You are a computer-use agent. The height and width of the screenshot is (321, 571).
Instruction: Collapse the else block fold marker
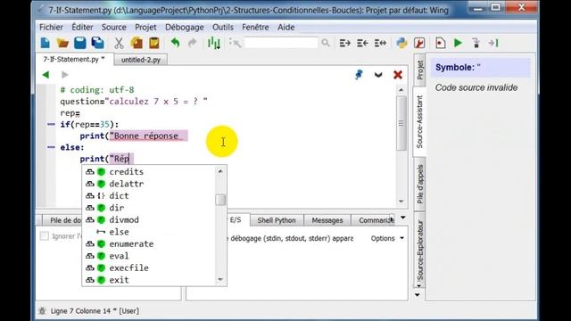tap(51, 147)
